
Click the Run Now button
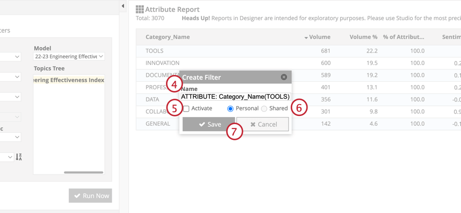[x=91, y=196]
